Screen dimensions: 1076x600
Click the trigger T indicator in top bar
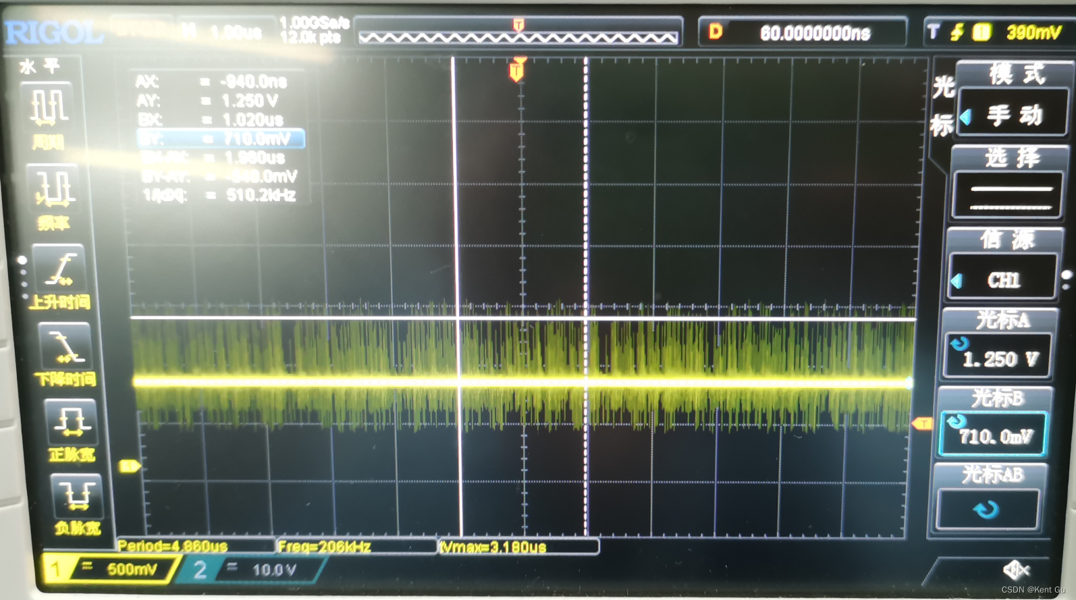coord(934,32)
